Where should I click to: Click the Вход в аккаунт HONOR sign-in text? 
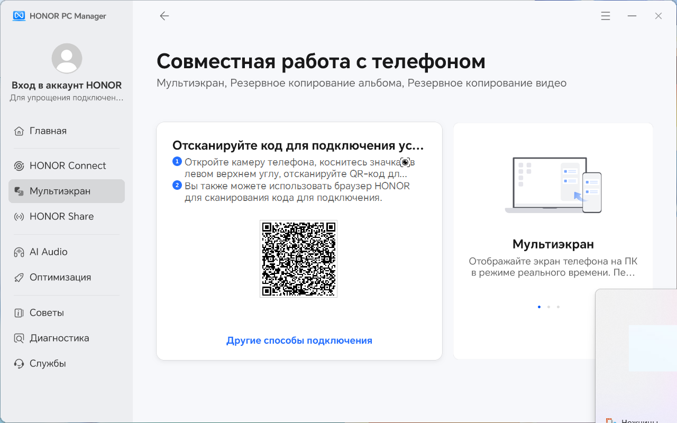[67, 85]
